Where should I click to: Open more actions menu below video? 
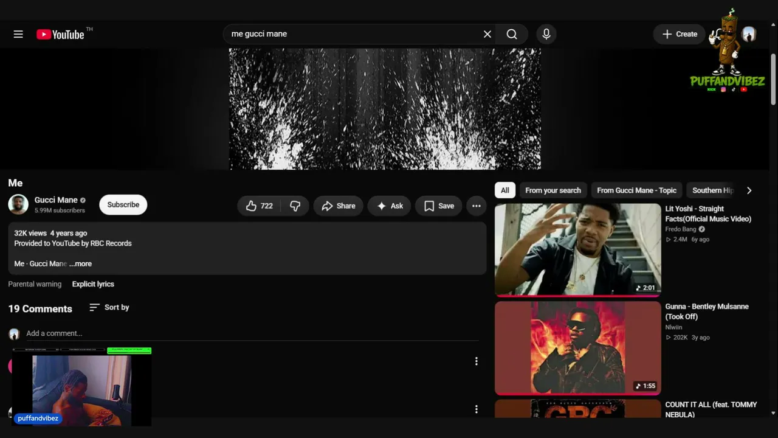477,206
